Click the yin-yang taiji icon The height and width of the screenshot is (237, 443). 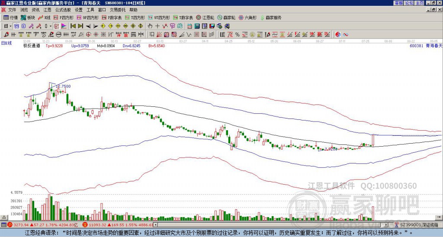point(338,35)
